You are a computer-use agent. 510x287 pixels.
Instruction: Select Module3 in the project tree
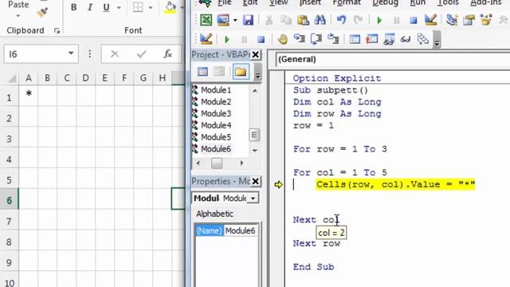216,113
